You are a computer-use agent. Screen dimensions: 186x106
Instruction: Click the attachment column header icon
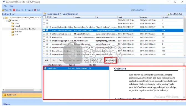[50, 17]
